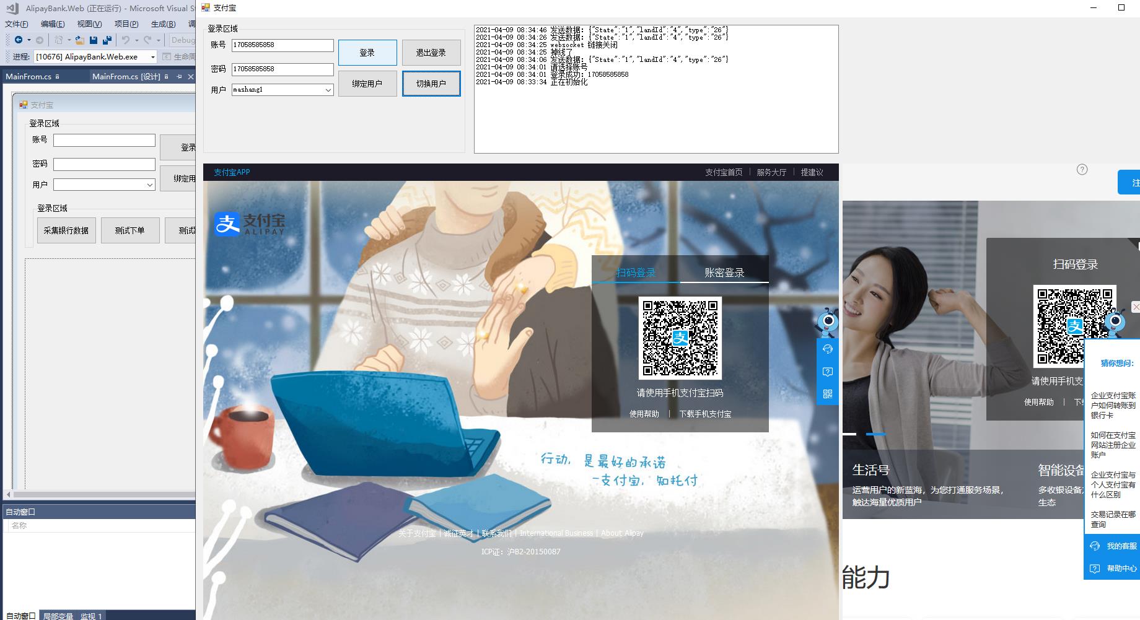Click the navigate backward arrow in Visual Studio

pyautogui.click(x=18, y=40)
